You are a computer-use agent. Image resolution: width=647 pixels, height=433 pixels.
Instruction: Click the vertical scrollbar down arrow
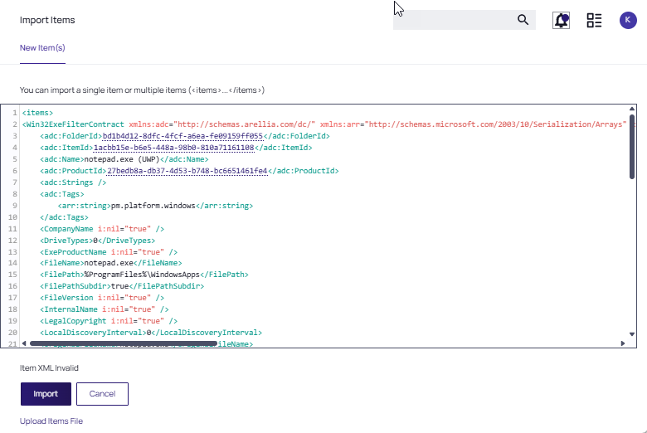tap(632, 333)
